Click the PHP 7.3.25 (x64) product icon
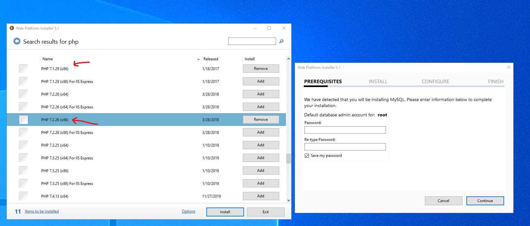This screenshot has width=530, height=226. (23, 145)
